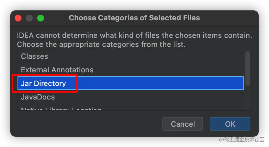Image resolution: width=269 pixels, height=147 pixels.
Task: Click the category list scrollbar thumb
Action: click(x=247, y=68)
